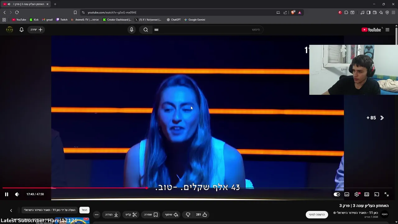Pause the video playback

(7, 194)
